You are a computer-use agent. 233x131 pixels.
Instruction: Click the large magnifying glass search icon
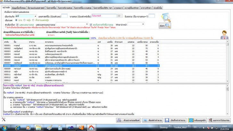166,18
